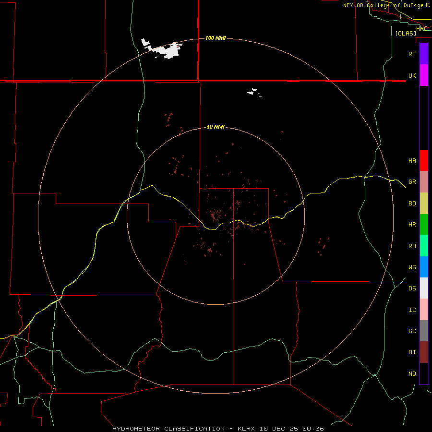Click the '10 DEC 25' date text

278,429
